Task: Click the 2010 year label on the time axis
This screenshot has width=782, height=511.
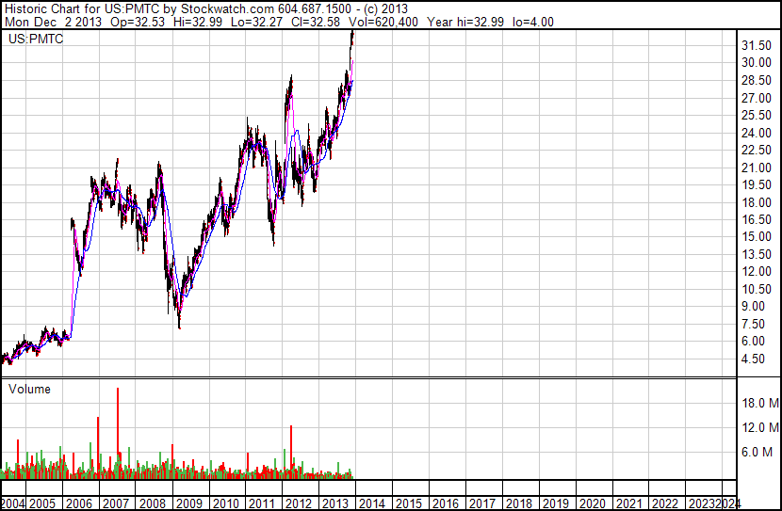Action: [x=225, y=503]
